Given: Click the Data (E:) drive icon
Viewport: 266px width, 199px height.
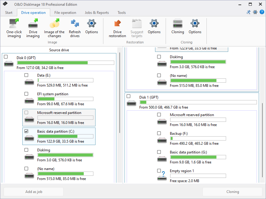Looking at the screenshot, I should 29,82.
